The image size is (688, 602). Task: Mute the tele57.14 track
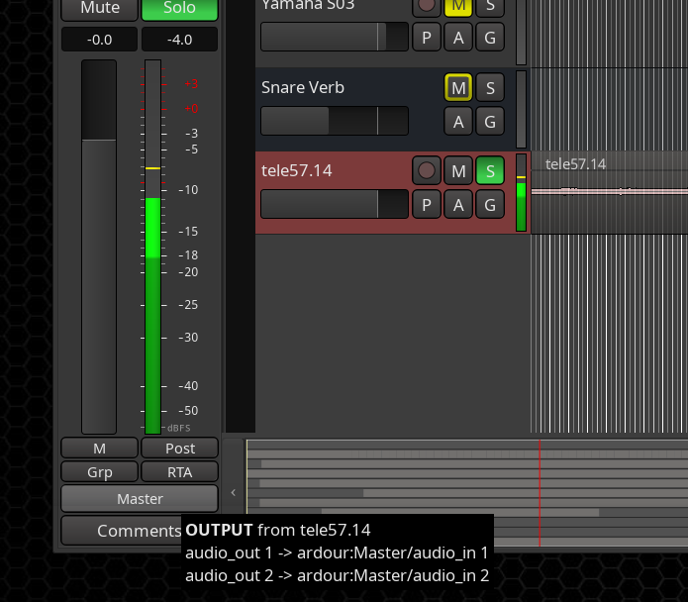tap(458, 170)
